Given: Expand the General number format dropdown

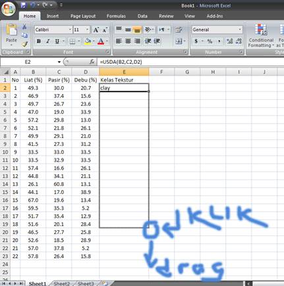Looking at the screenshot, I should coord(240,30).
